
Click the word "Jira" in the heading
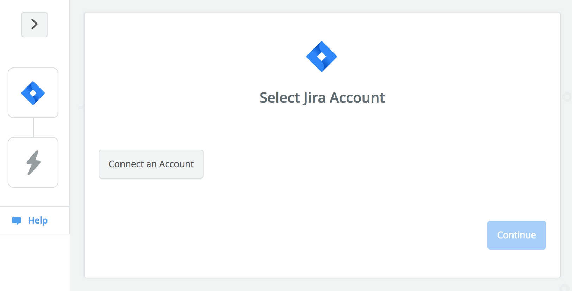(x=315, y=98)
